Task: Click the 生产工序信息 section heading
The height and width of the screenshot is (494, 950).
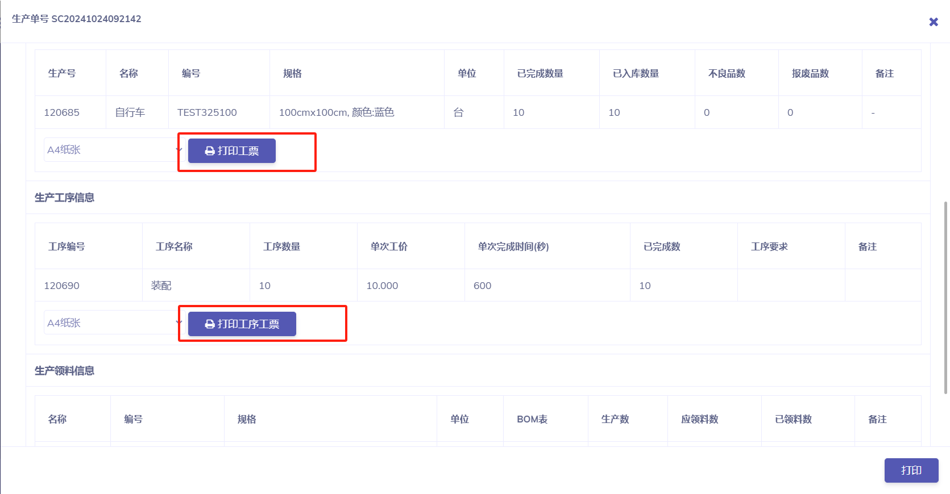Action: [64, 198]
